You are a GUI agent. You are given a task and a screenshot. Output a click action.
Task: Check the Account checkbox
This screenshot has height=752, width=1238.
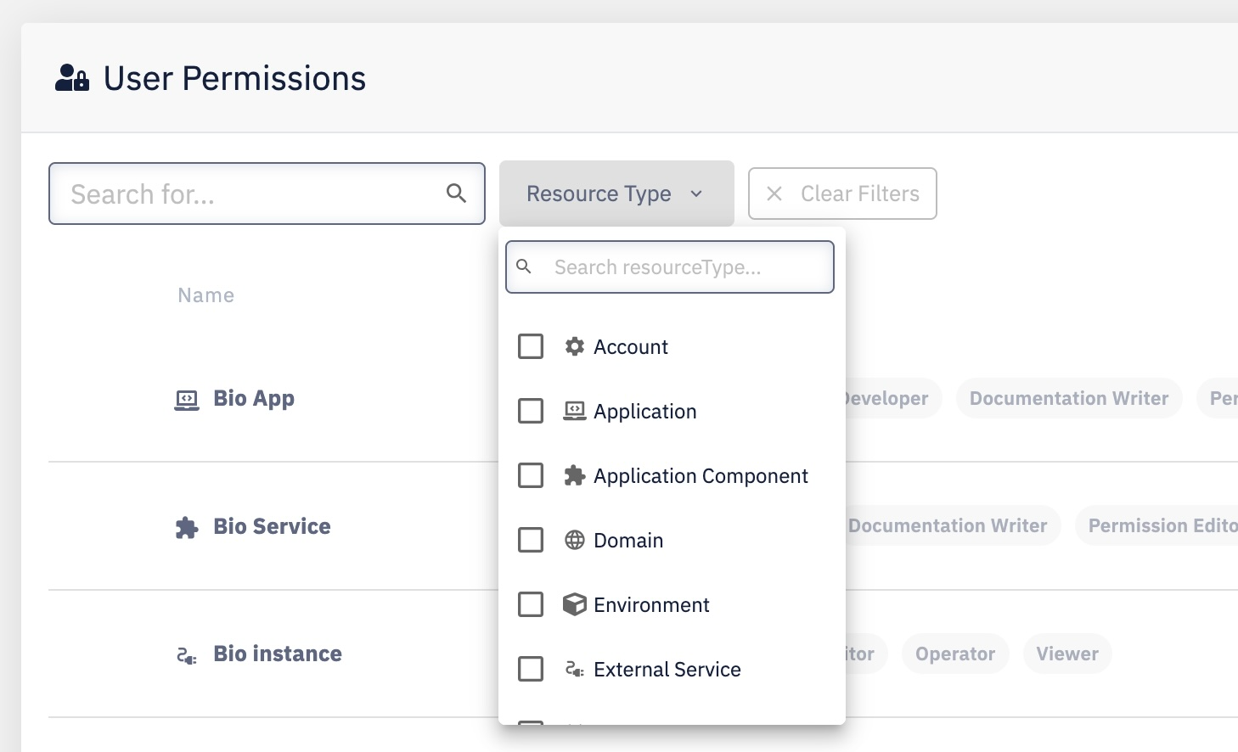pyautogui.click(x=531, y=346)
